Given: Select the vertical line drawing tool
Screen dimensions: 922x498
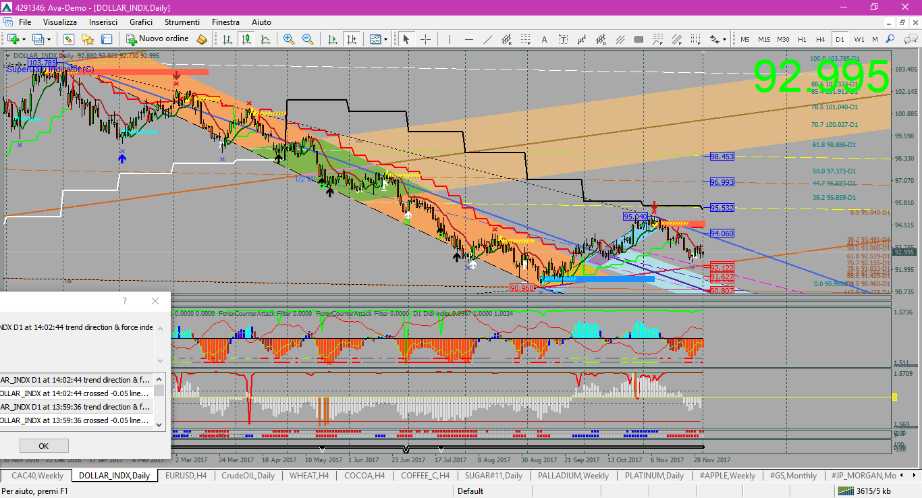Looking at the screenshot, I should tap(449, 39).
